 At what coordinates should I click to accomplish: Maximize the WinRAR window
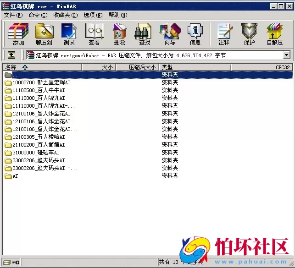tap(281, 6)
